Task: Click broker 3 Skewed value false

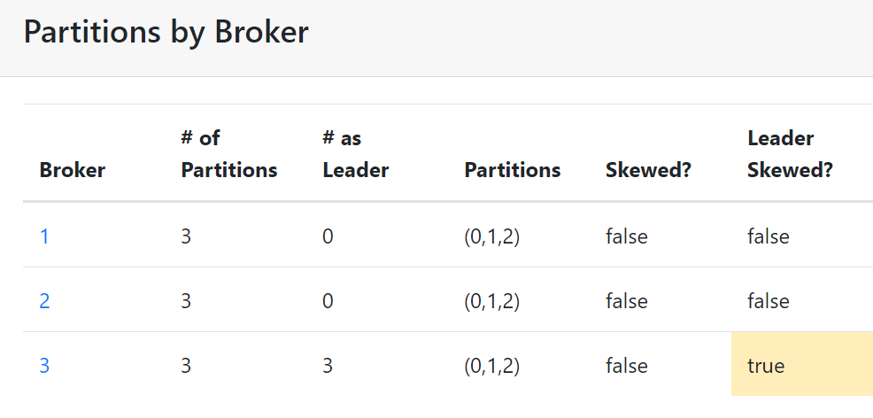Action: point(626,366)
